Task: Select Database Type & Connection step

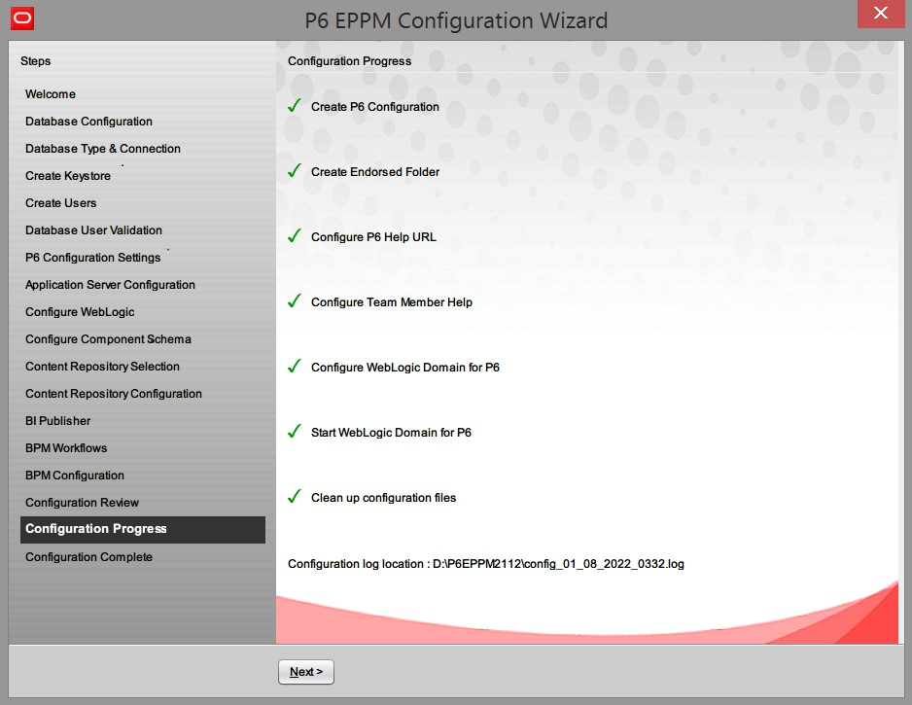Action: 103,149
